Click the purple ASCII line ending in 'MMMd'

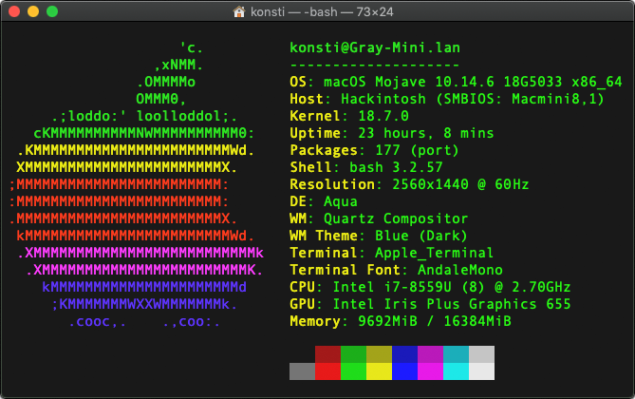(x=144, y=287)
